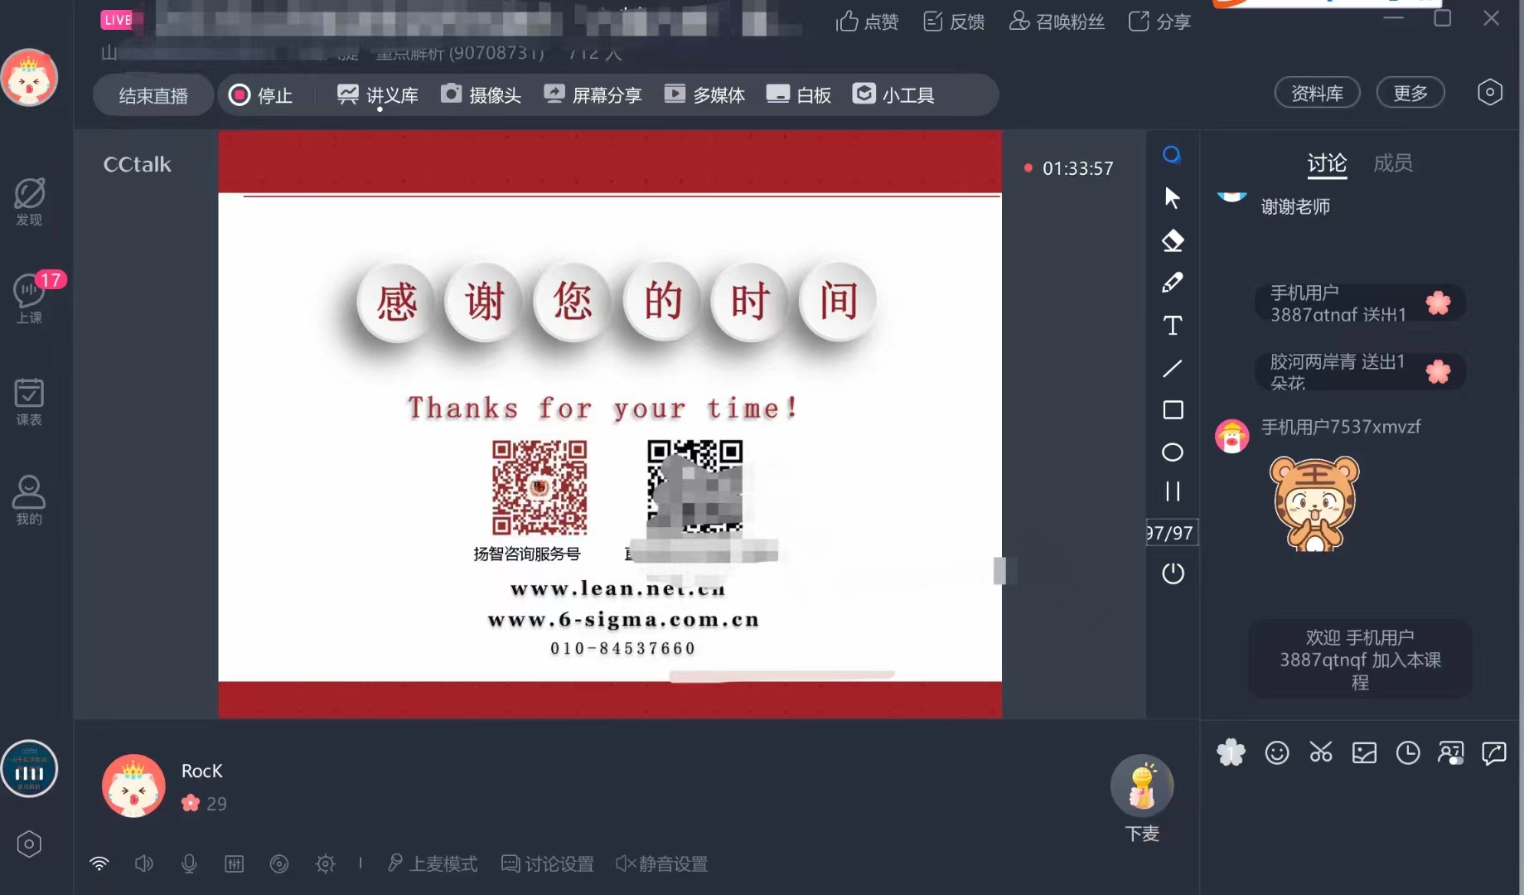Screen dimensions: 1524x895
Task: Click the chat member mention icon
Action: pos(1451,752)
